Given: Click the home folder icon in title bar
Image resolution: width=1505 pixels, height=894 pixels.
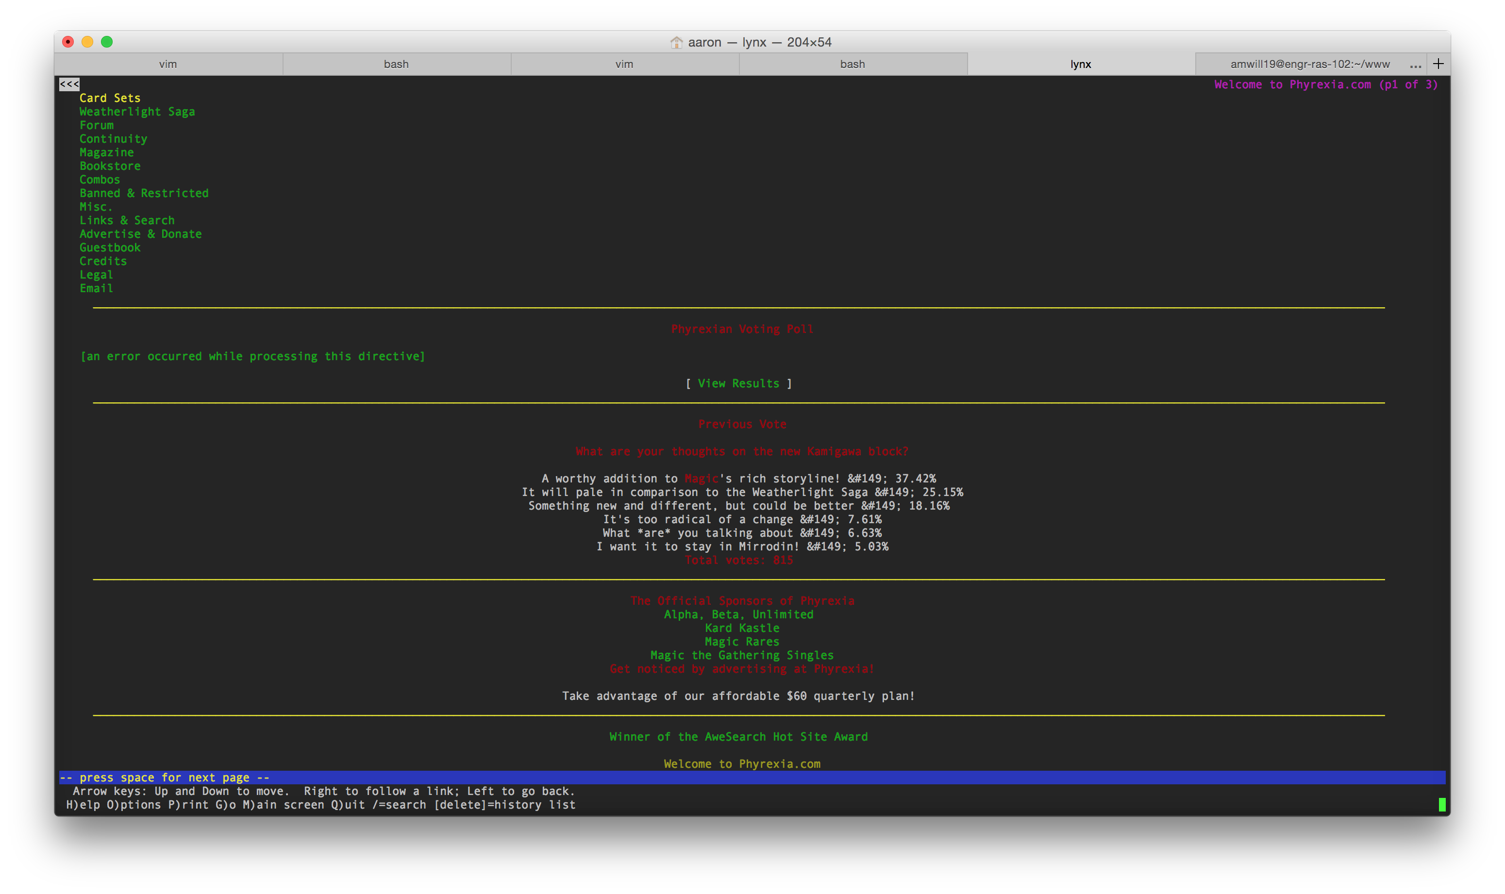Looking at the screenshot, I should tap(676, 42).
